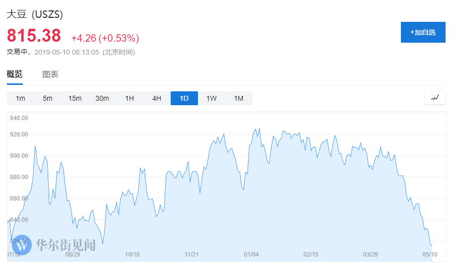Set the chart to 15m interval

point(75,98)
